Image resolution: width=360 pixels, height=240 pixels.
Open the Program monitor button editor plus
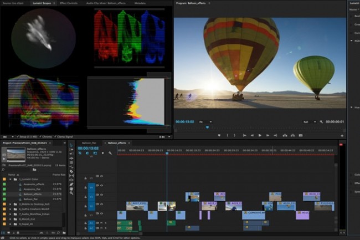click(342, 136)
